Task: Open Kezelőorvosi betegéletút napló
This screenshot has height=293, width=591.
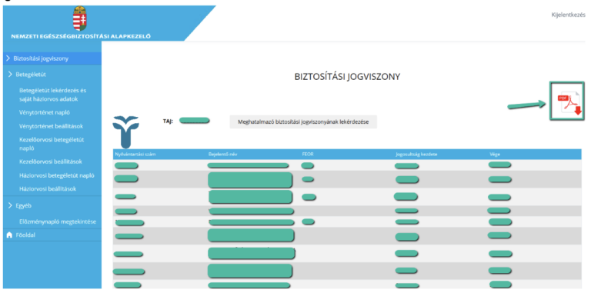Action: pos(52,144)
